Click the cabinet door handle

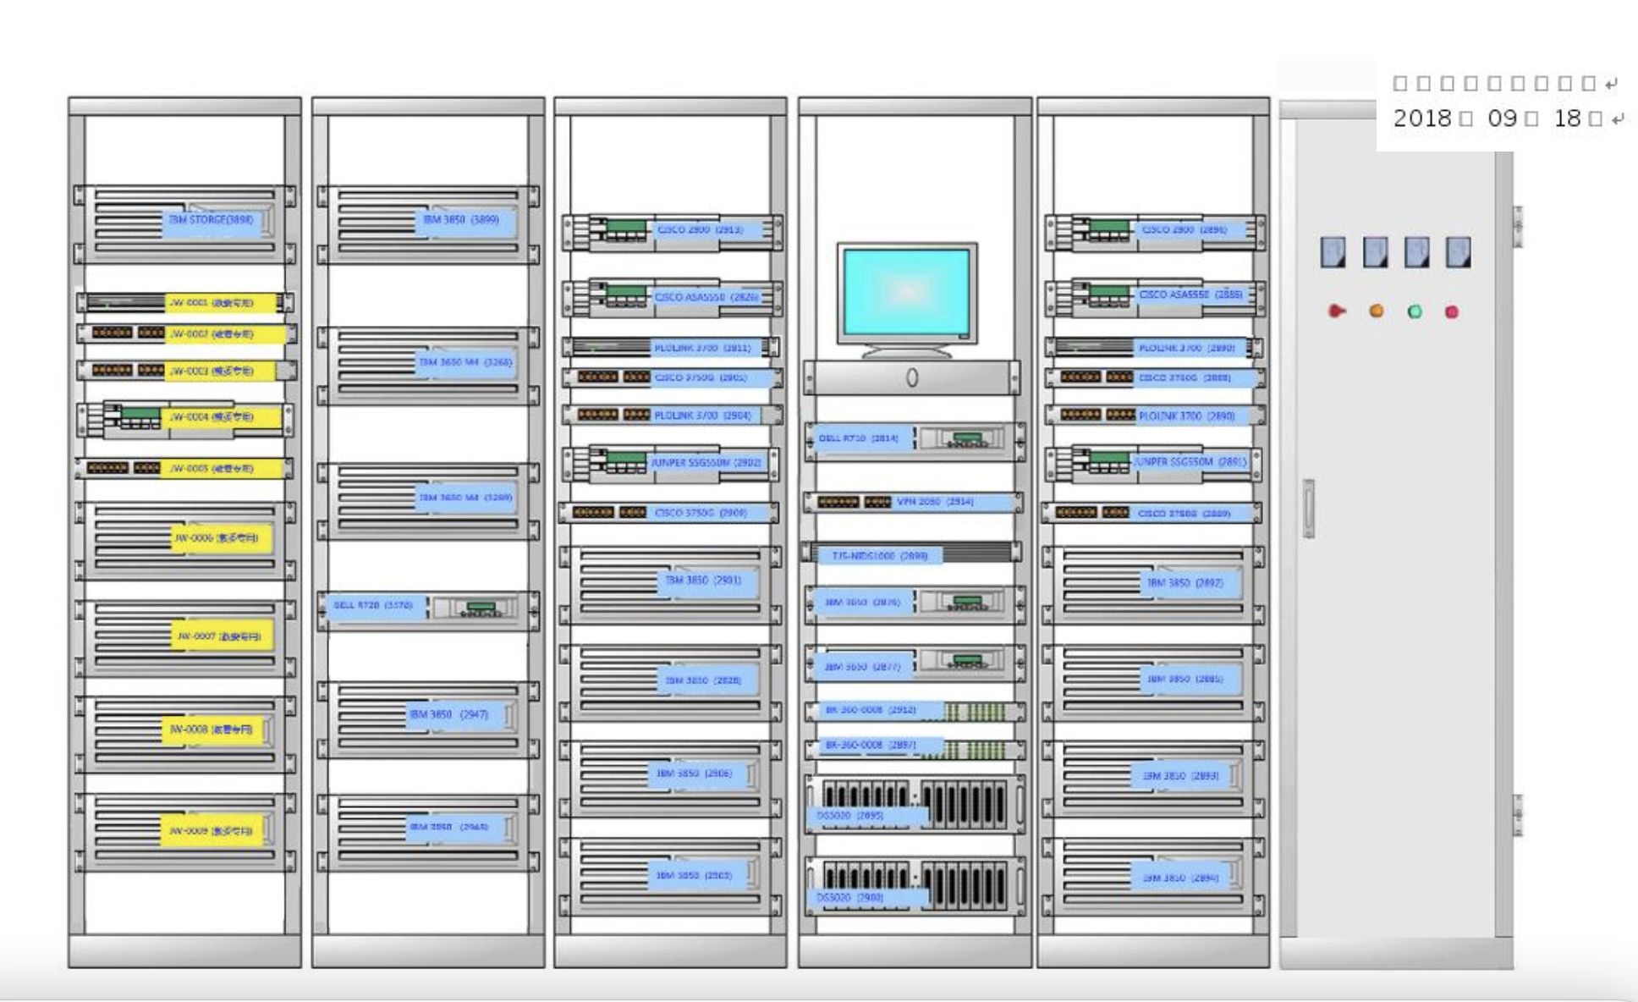coord(1309,509)
